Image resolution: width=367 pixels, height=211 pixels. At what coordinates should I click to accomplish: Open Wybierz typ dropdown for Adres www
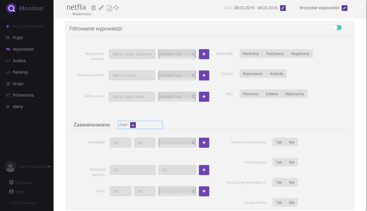coord(177,97)
